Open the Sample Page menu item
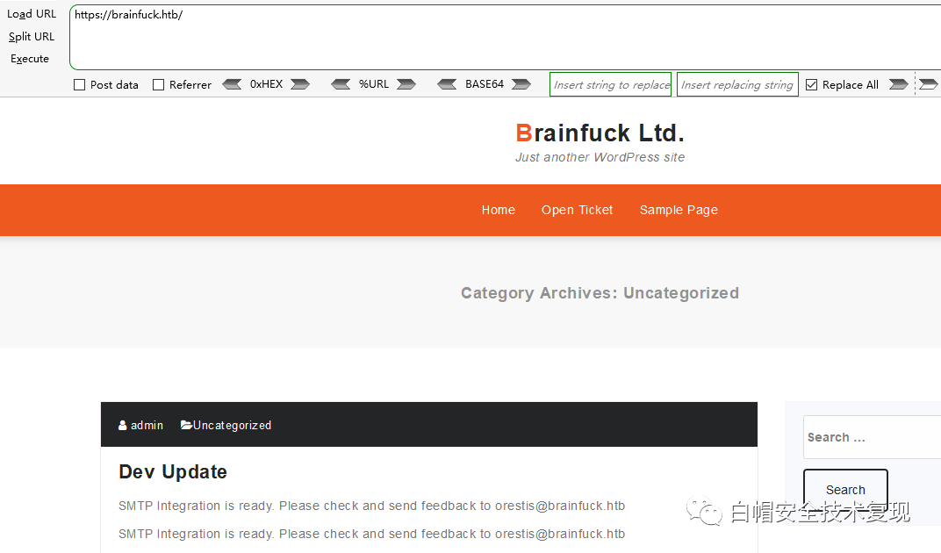 click(679, 210)
